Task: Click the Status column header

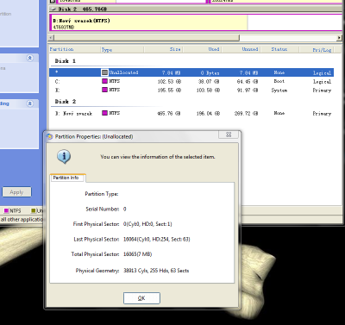Action: click(x=279, y=49)
